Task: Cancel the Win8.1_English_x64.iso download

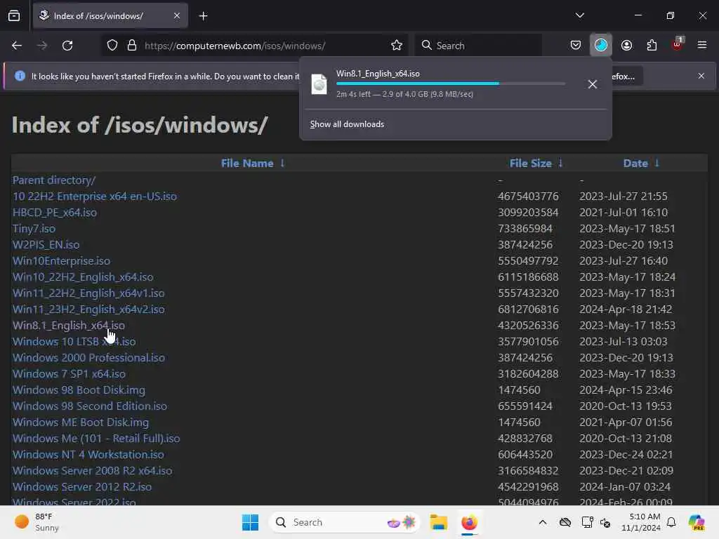Action: (593, 84)
